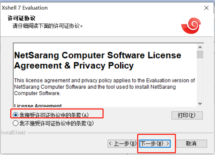The height and width of the screenshot is (155, 215).
Task: Click the '许可证协议' header title
Action: [x=21, y=18]
